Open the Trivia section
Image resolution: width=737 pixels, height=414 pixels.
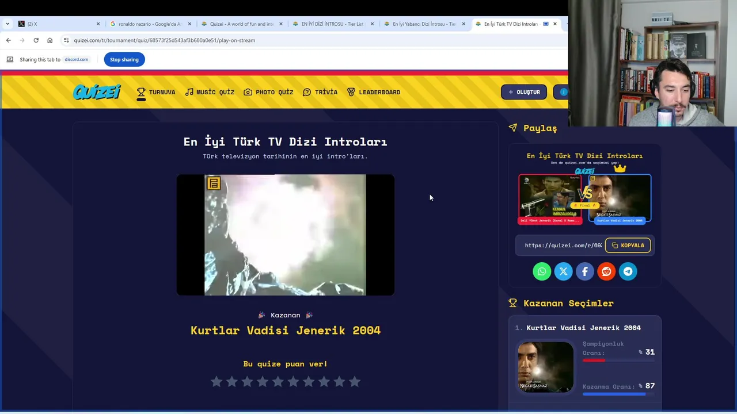(320, 92)
